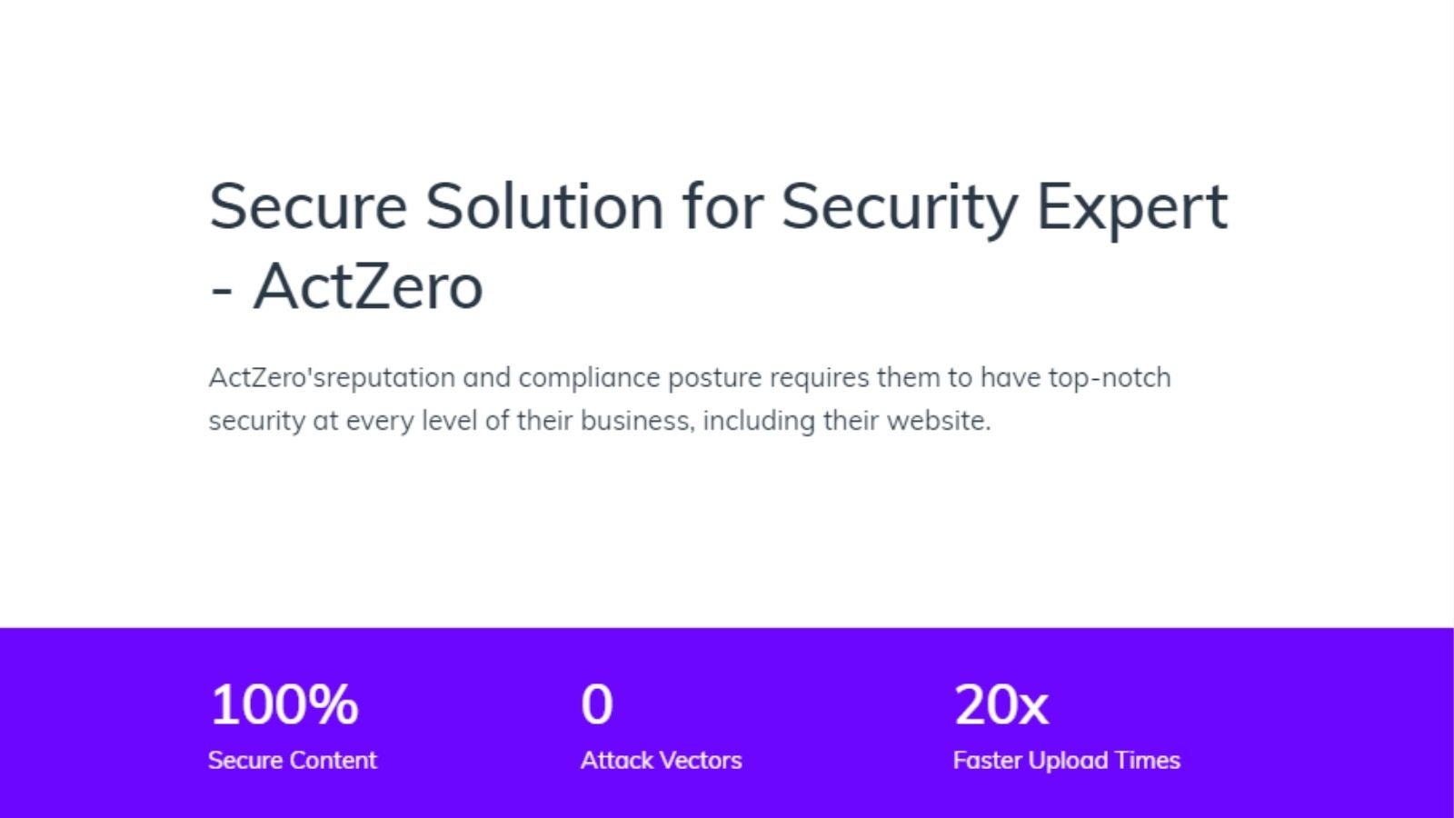Click the "- ActZero" heading line

tap(346, 286)
